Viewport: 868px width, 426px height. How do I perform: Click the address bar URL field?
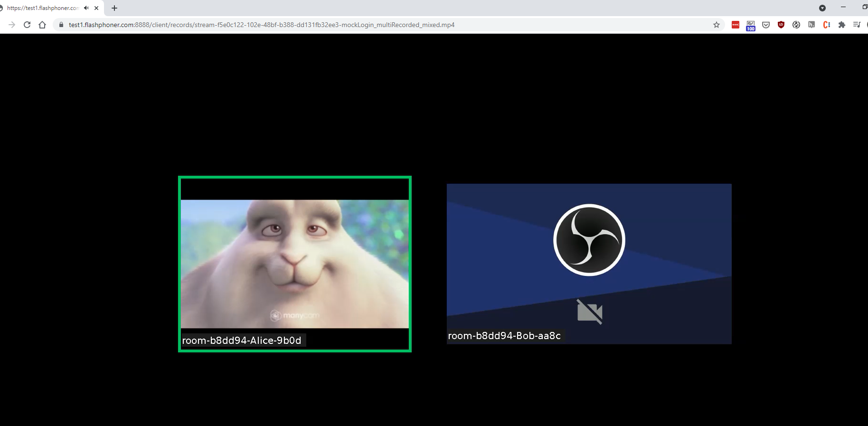(x=261, y=25)
